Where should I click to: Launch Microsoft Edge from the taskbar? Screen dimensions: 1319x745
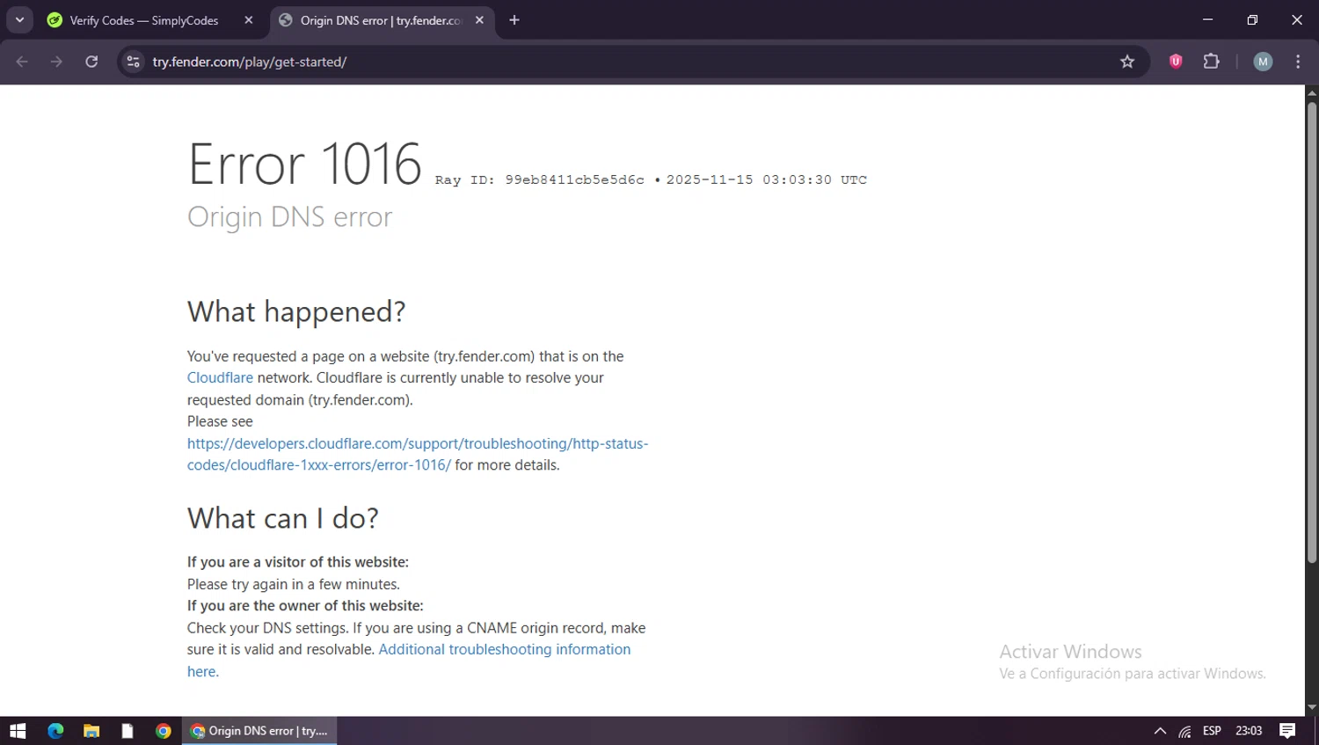coord(55,731)
